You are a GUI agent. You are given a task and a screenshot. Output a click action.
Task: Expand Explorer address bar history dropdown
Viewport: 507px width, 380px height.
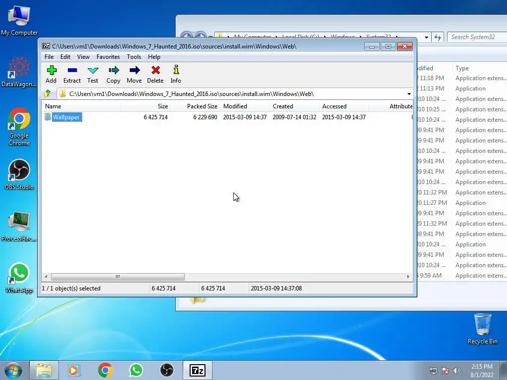tap(426, 38)
